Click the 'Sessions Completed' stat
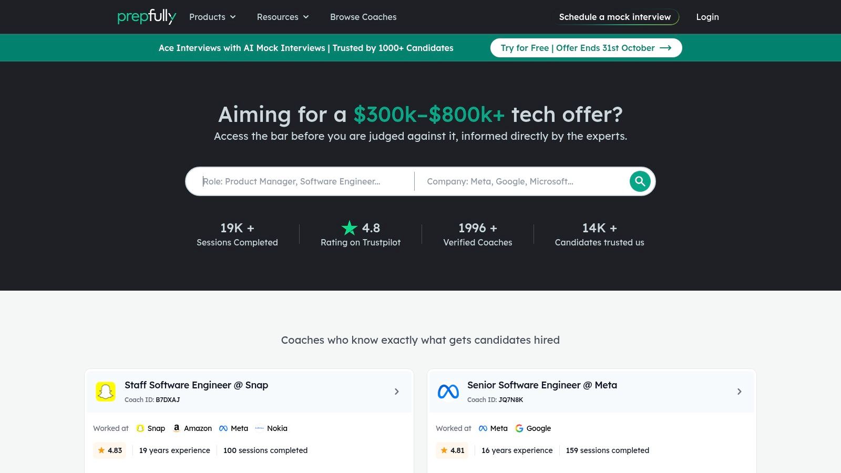841x473 pixels. (x=237, y=234)
